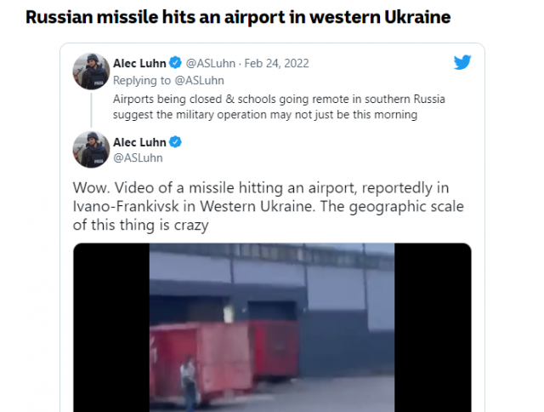Click the 'Wow. Video of a missile' tweet text
This screenshot has height=412, width=544.
coord(268,206)
